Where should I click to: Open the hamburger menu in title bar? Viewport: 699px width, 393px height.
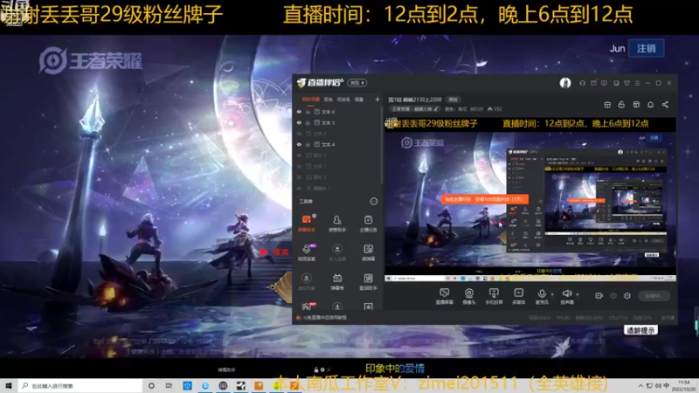tap(638, 83)
